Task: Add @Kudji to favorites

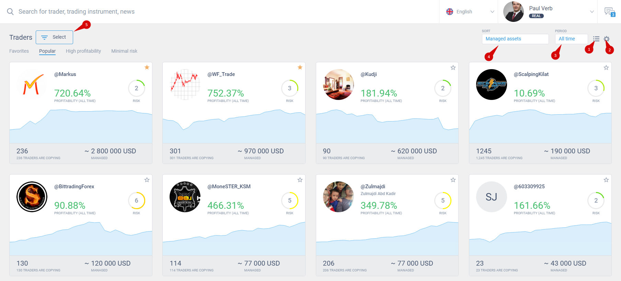Action: (453, 68)
